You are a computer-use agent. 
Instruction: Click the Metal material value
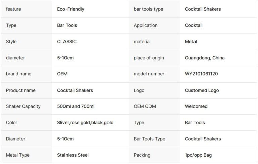coord(191,42)
